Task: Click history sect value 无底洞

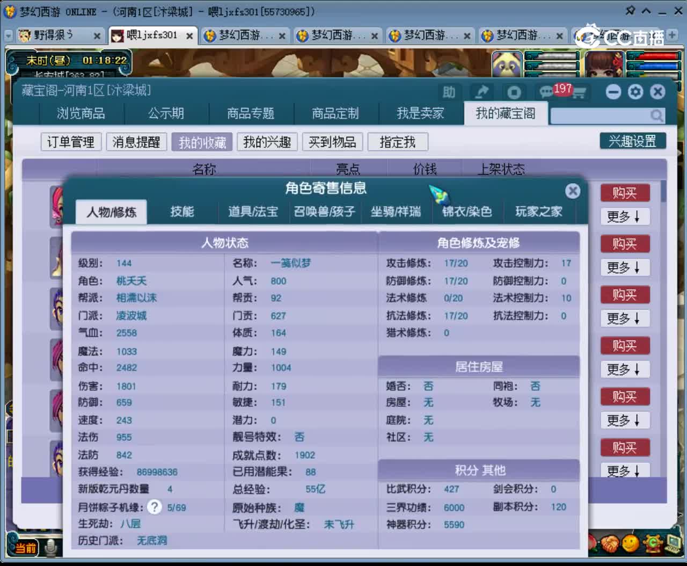Action: [x=151, y=541]
